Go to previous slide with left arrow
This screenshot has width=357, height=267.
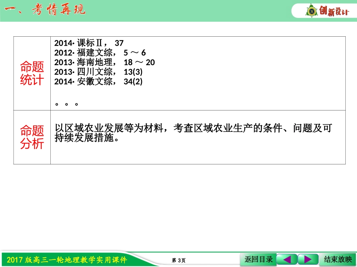287,259
